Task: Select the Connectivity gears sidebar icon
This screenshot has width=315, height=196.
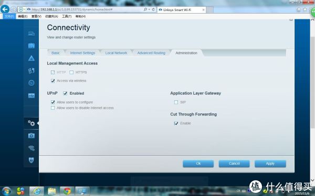Action: [31, 123]
